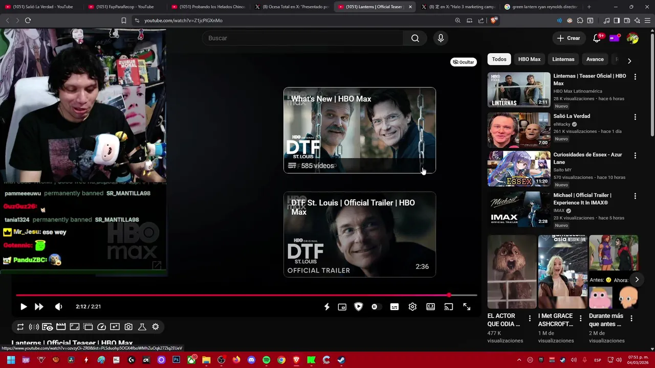
Task: Select the HBO Max filter chip
Action: [529, 59]
